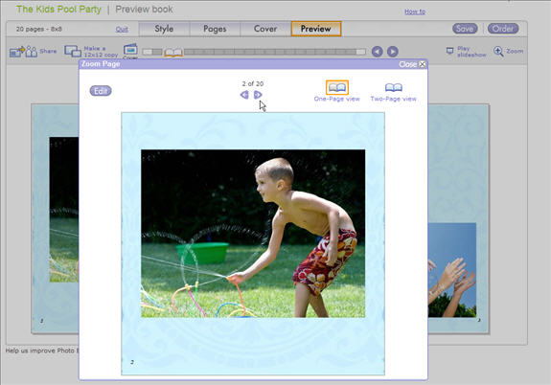The height and width of the screenshot is (385, 551).
Task: Start the Play slideshow icon
Action: click(449, 51)
